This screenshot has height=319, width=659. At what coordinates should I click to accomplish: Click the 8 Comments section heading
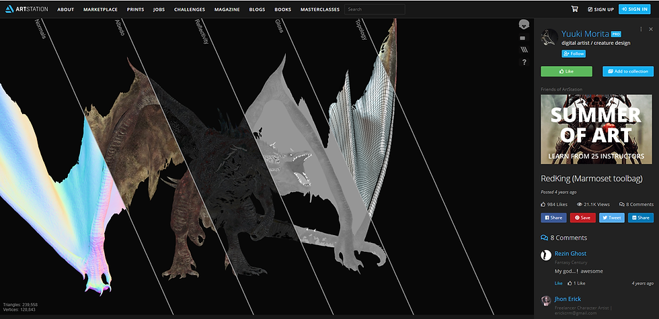[564, 238]
